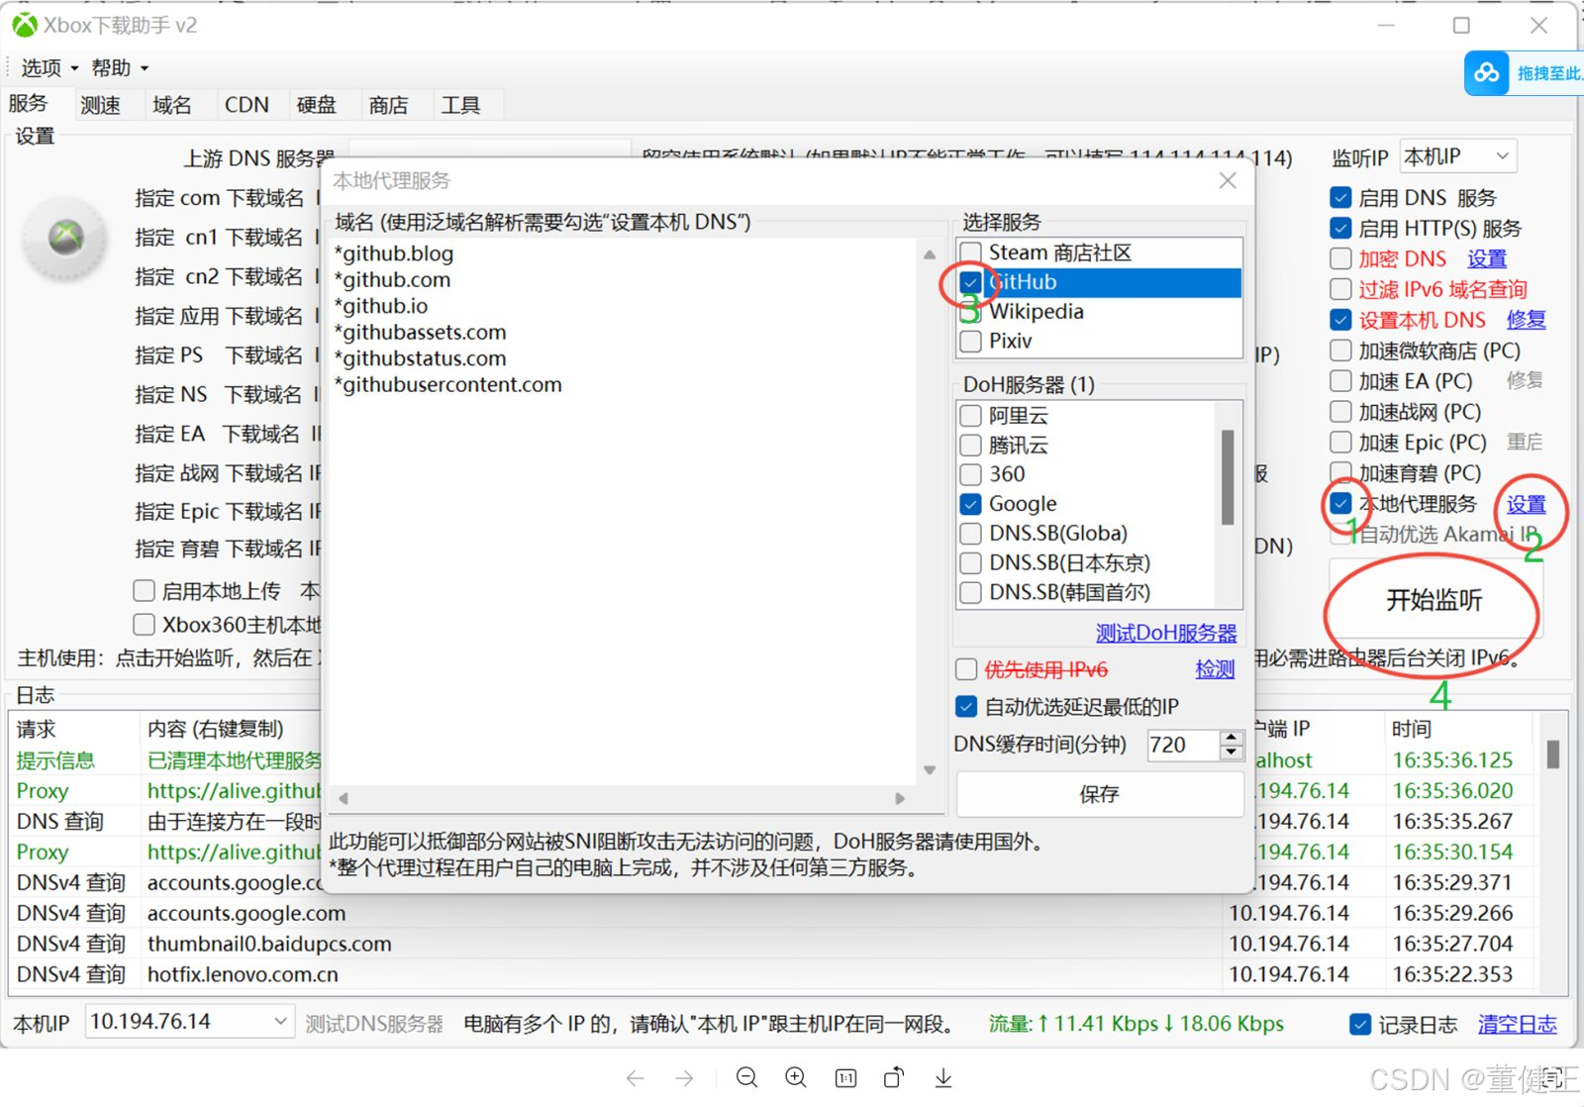Toggle 设置本机 DNS checkbox
The width and height of the screenshot is (1584, 1107).
[x=1340, y=320]
